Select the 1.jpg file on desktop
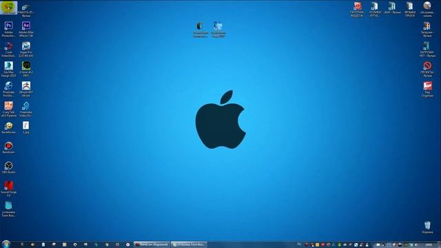This screenshot has width=441, height=248. [26, 127]
